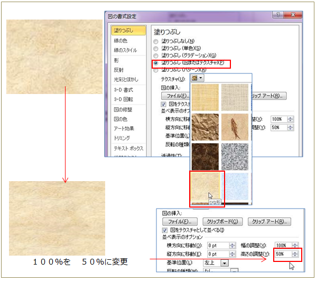Click the upper beige textured rectangle
316x282 pixels.
pyautogui.click(x=54, y=57)
